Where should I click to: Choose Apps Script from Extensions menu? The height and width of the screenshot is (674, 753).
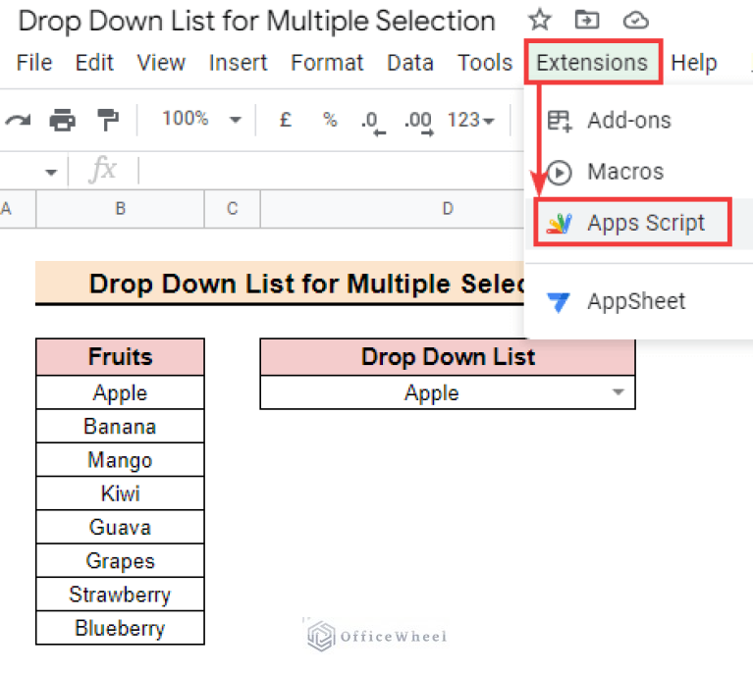coord(645,223)
